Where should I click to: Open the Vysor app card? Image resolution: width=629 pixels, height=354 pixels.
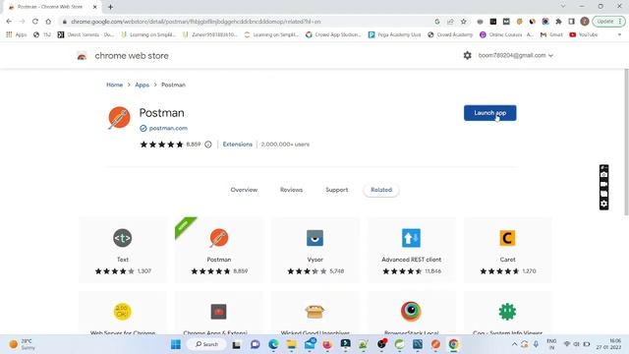click(314, 250)
